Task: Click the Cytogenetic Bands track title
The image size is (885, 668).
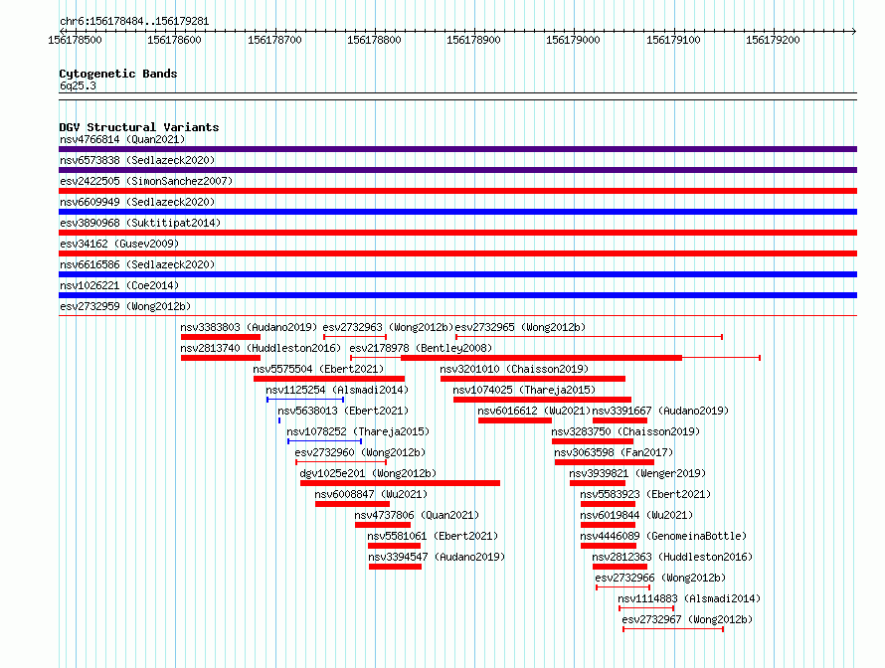Action: point(118,74)
